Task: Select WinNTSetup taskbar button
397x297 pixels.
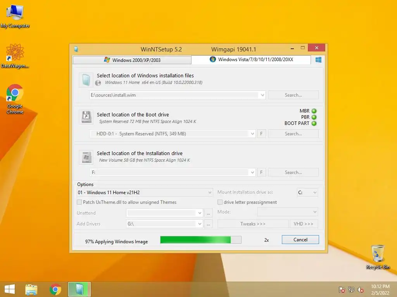Action: pyautogui.click(x=79, y=289)
